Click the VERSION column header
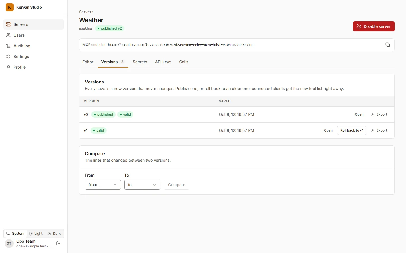The width and height of the screenshot is (406, 253). click(91, 101)
